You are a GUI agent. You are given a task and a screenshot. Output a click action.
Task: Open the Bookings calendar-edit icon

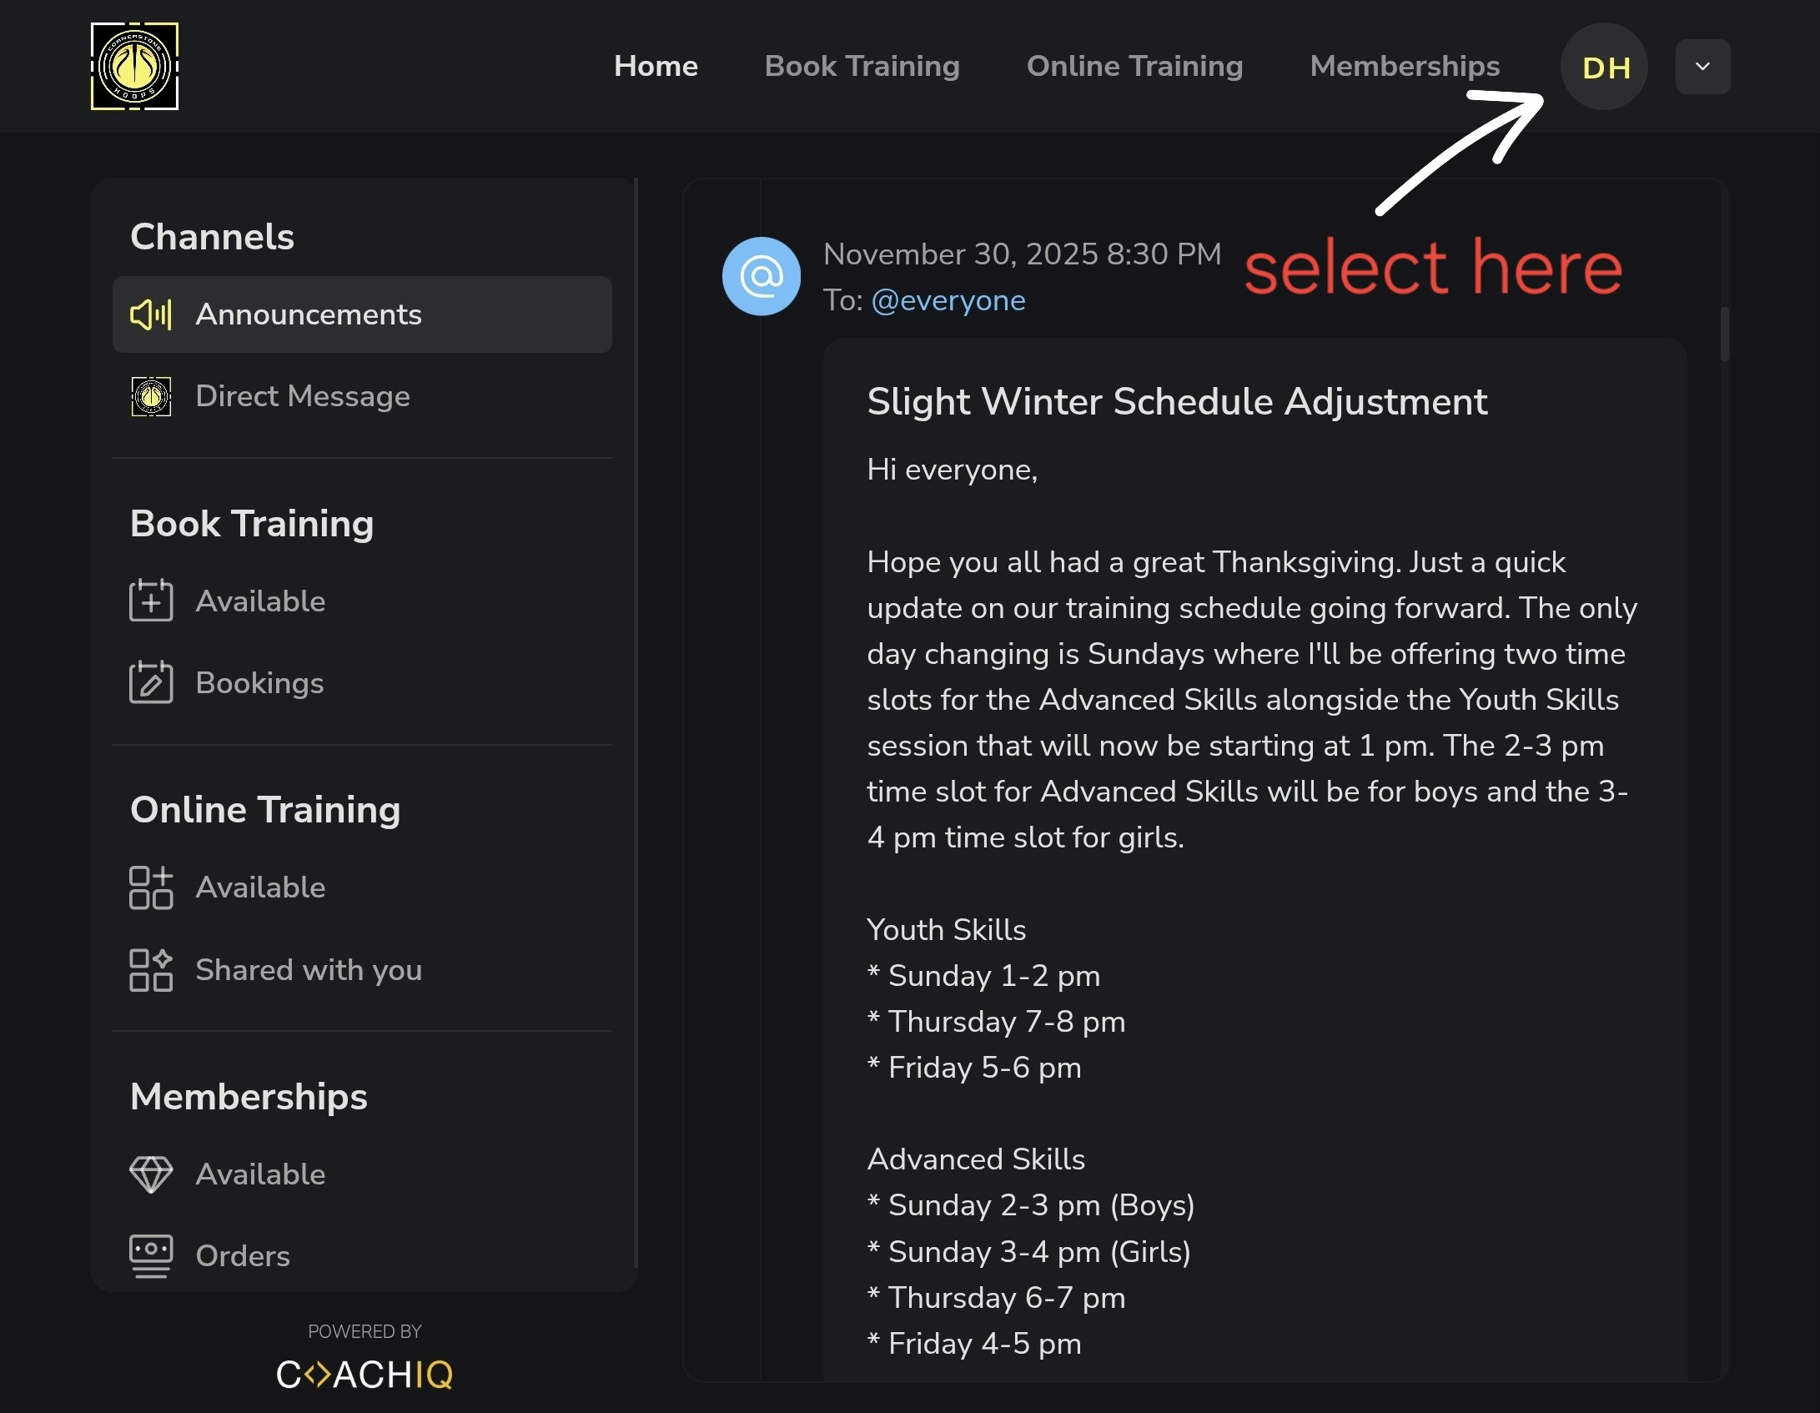(x=151, y=682)
